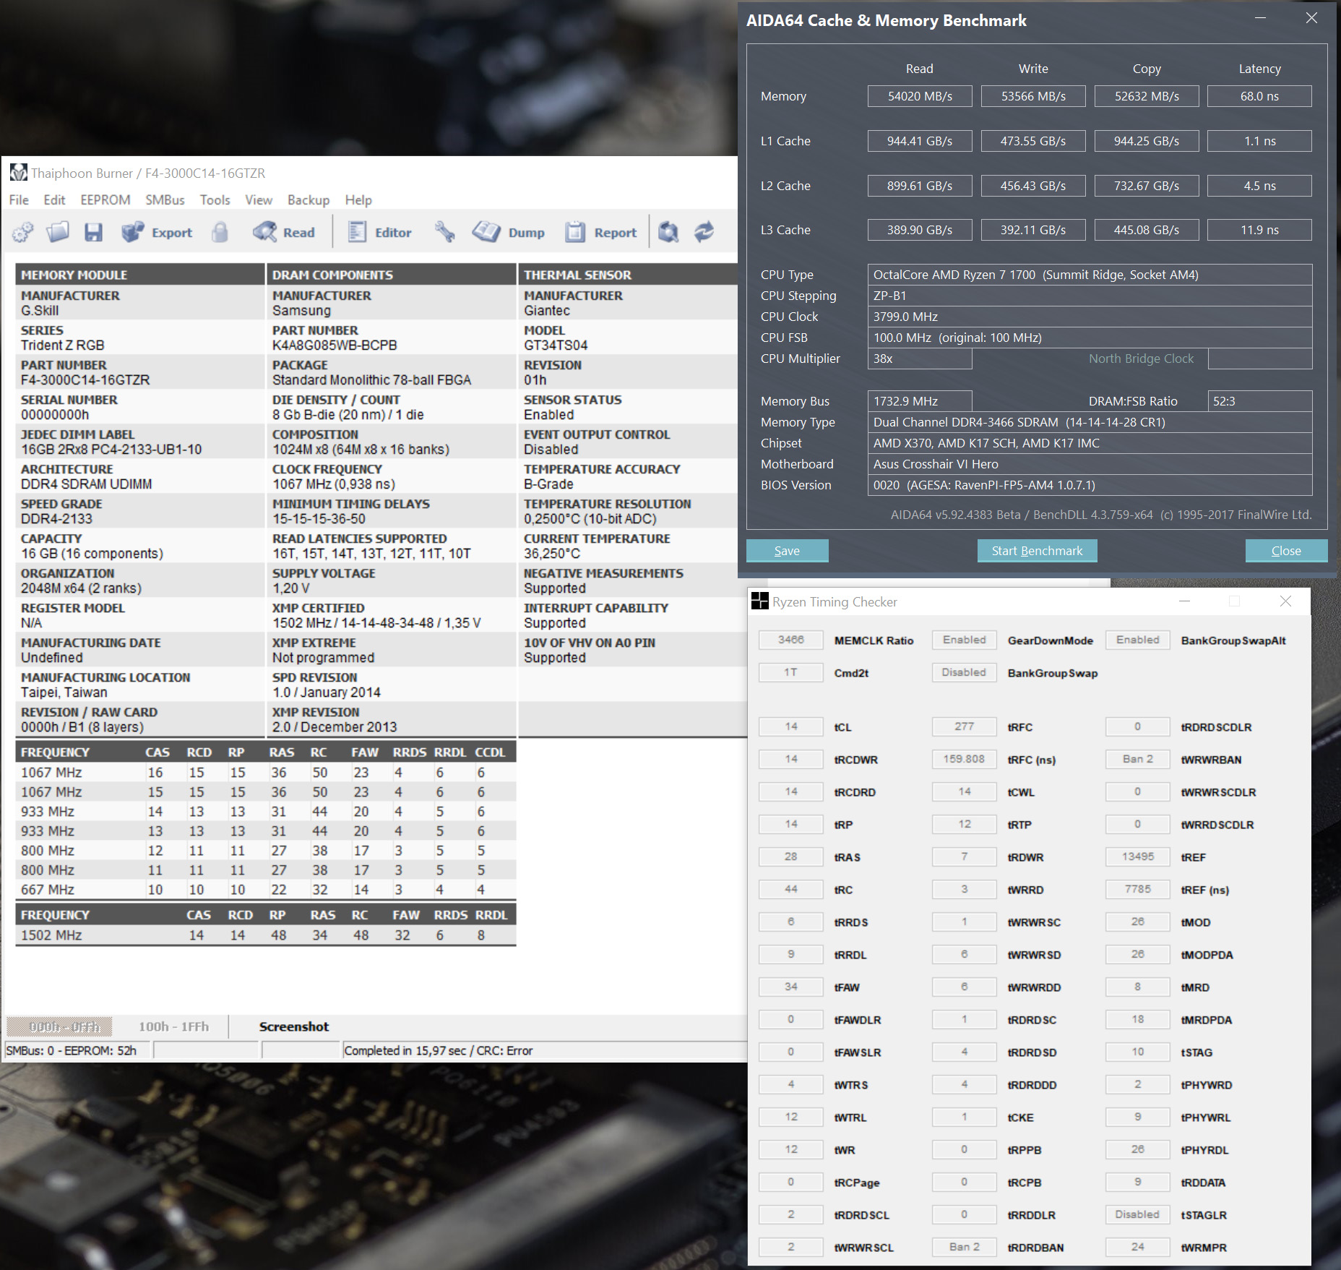Open the View menu
The width and height of the screenshot is (1341, 1270).
(259, 200)
